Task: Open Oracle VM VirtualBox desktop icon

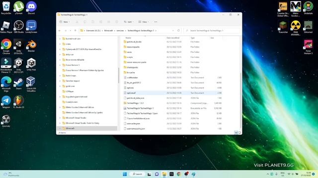Action: pos(31,84)
